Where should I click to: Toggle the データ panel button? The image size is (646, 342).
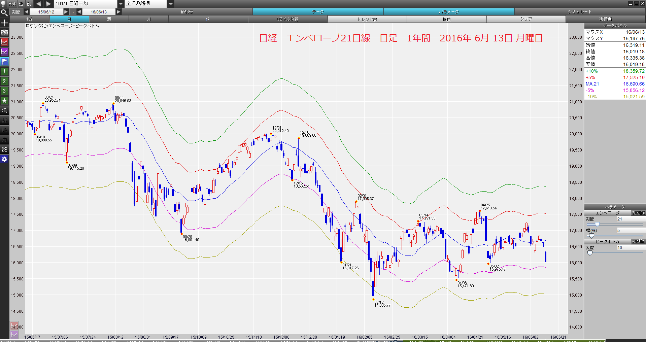(x=318, y=12)
